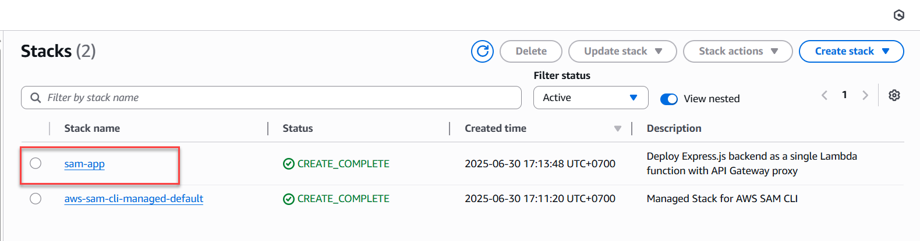Click the Stack name column header
Image resolution: width=920 pixels, height=241 pixels.
pyautogui.click(x=92, y=128)
